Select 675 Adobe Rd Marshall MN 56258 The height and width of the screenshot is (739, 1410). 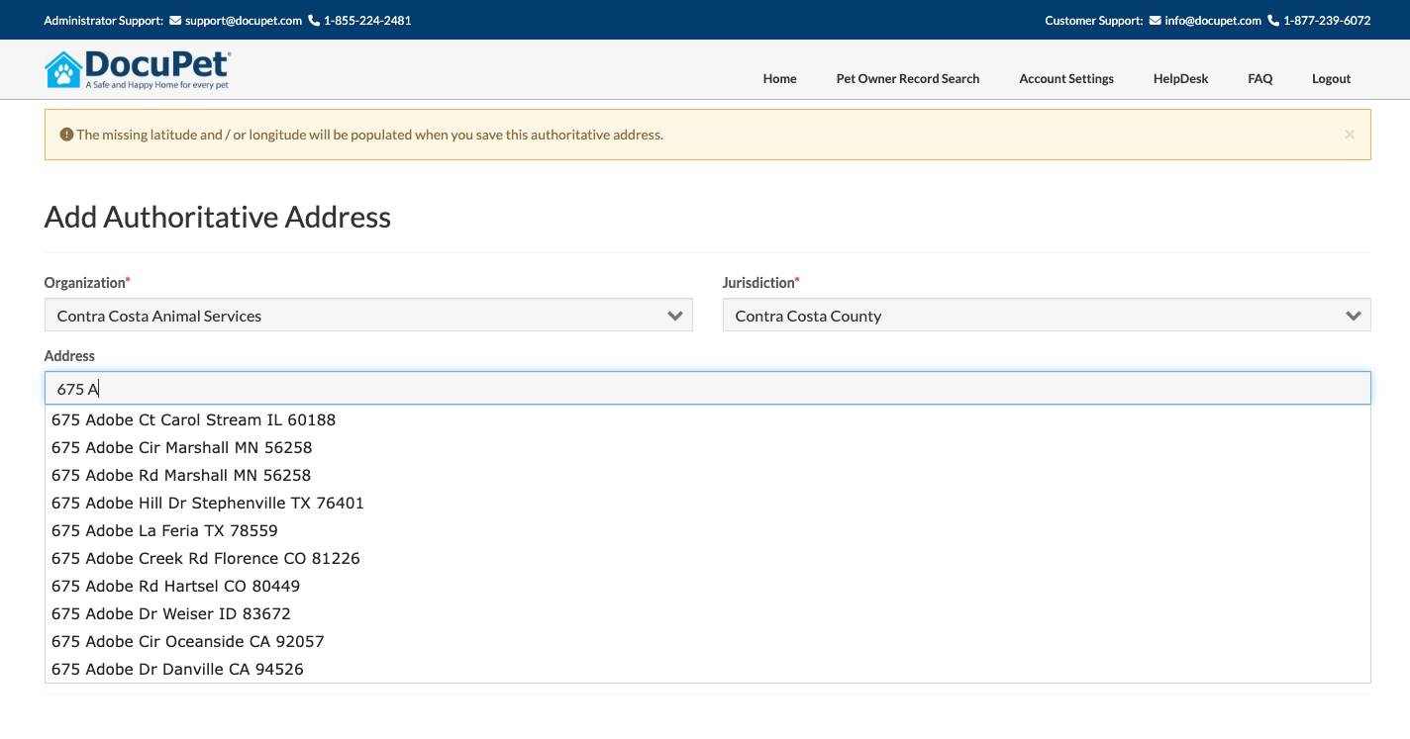click(708, 475)
